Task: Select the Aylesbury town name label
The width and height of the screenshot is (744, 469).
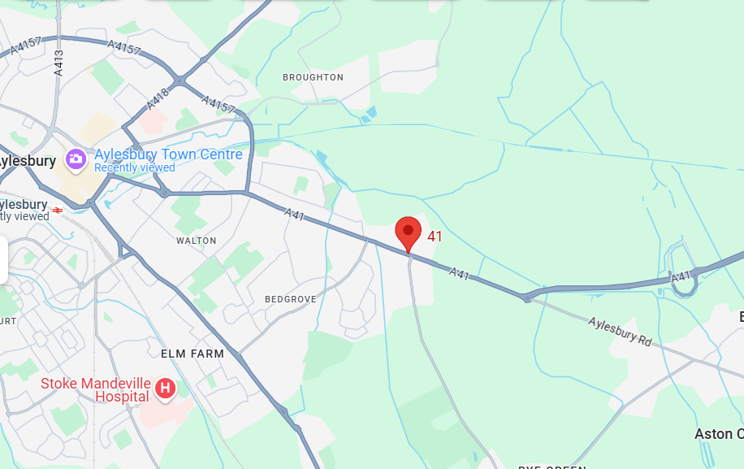Action: coord(27,162)
